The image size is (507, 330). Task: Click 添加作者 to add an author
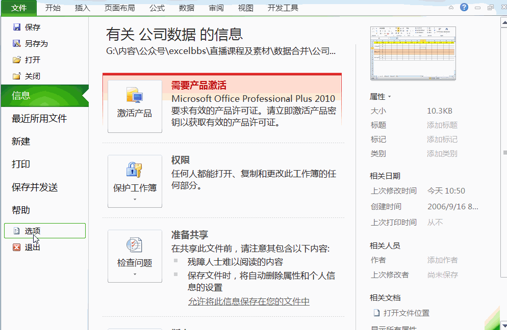(x=442, y=260)
